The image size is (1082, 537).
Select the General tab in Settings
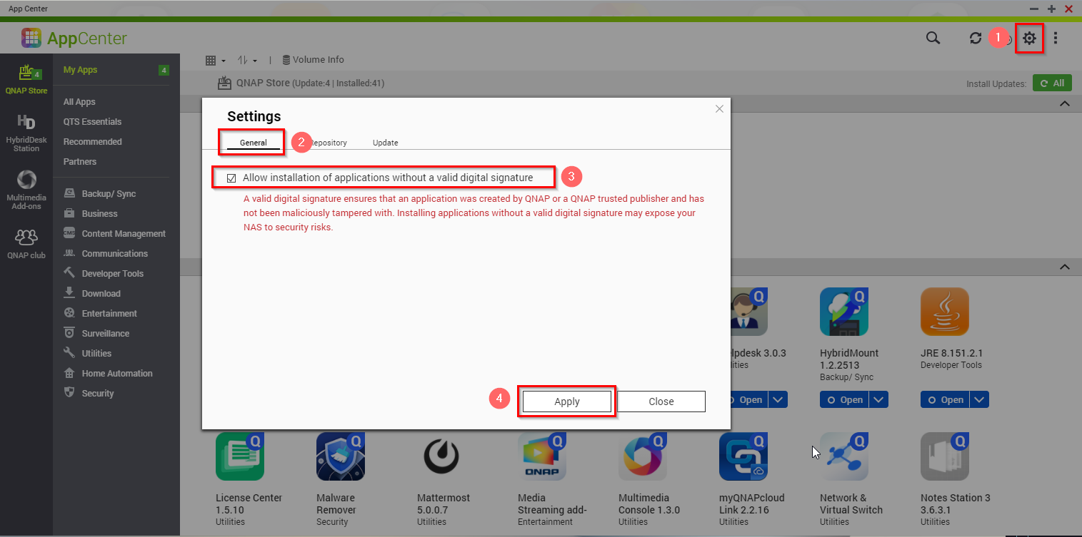(253, 143)
